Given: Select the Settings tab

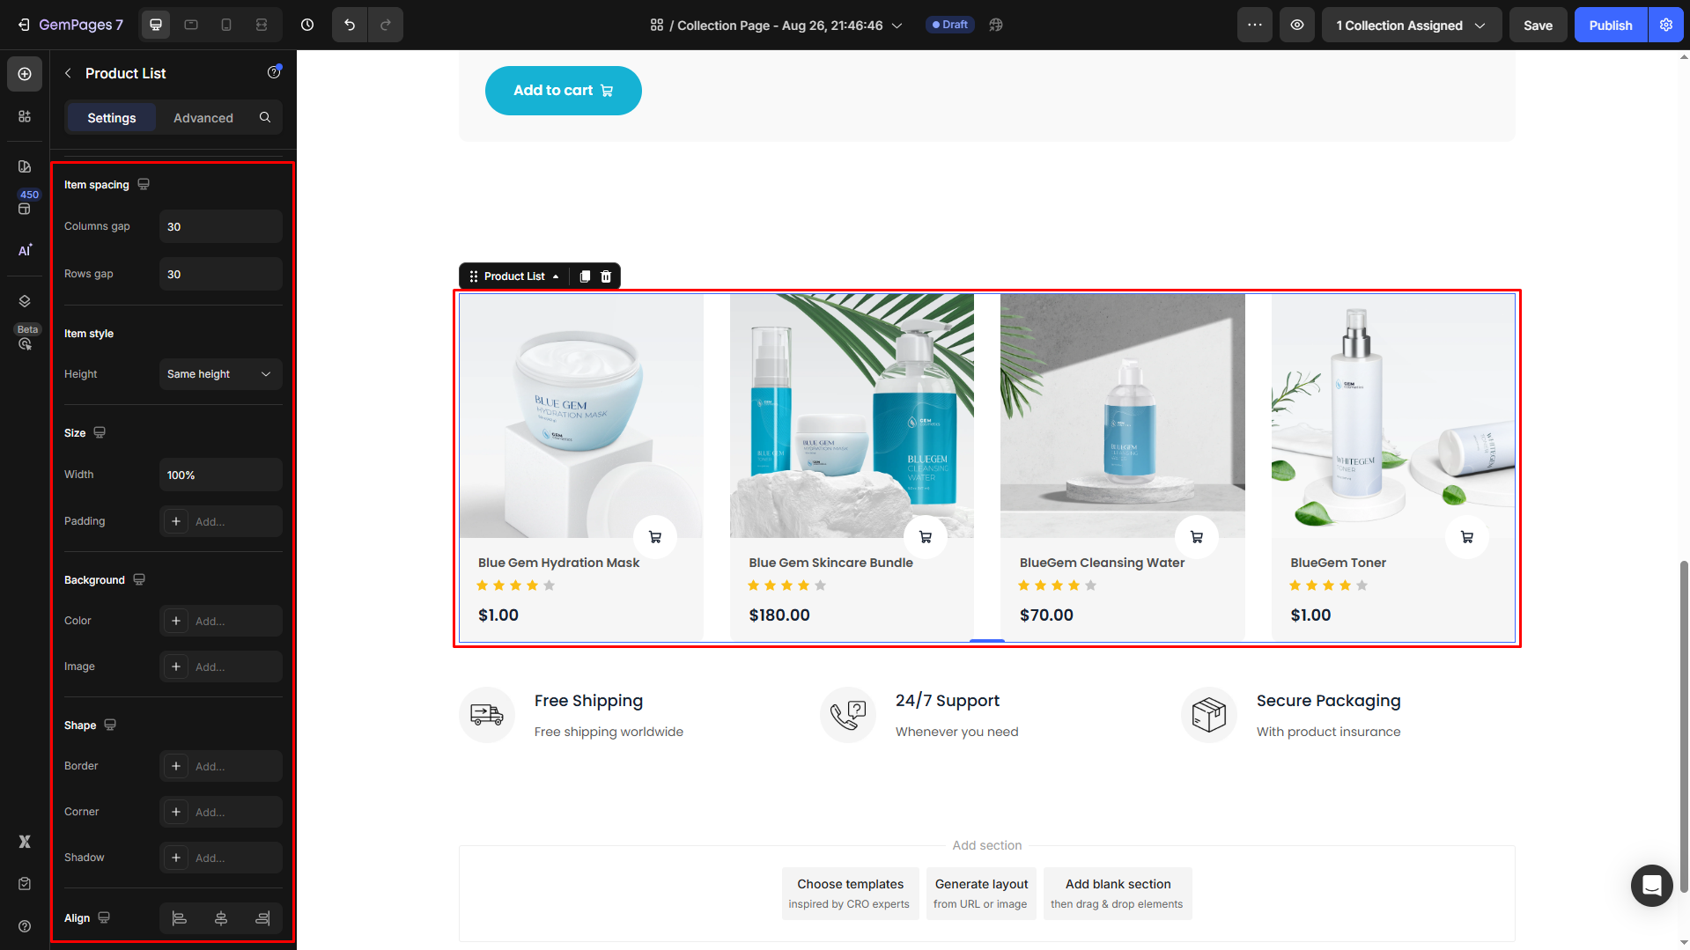Looking at the screenshot, I should coord(112,118).
